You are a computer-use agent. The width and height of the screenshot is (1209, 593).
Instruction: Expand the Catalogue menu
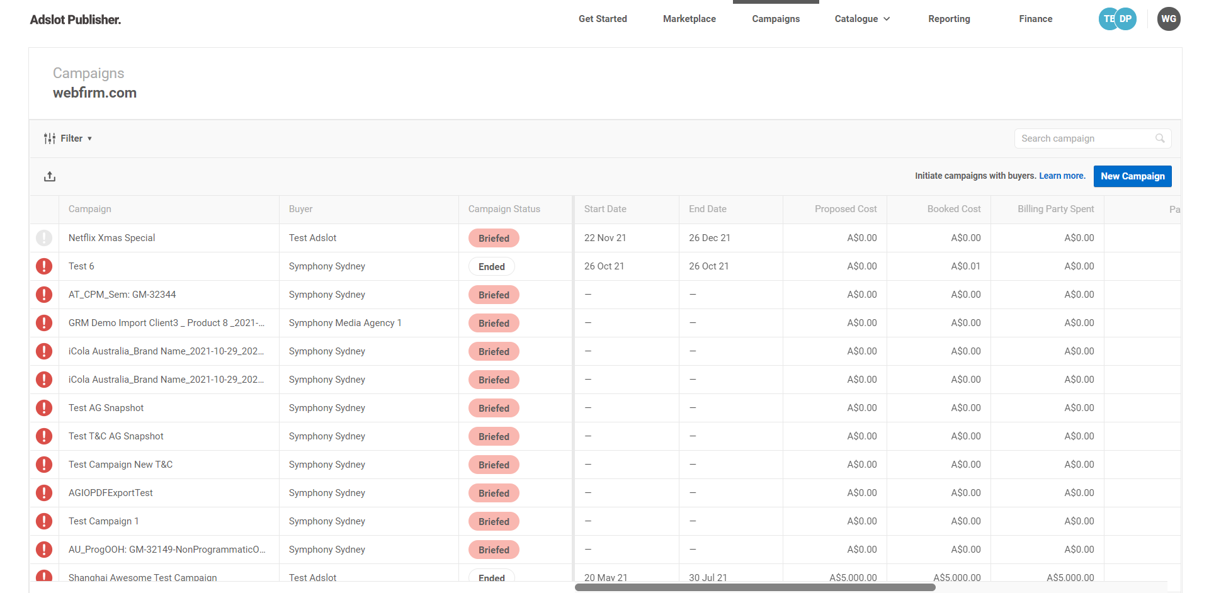pos(862,19)
